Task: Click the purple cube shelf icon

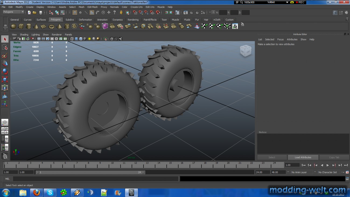Action: (x=105, y=26)
